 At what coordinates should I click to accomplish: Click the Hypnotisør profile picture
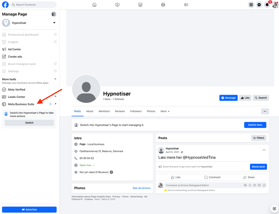click(86, 89)
